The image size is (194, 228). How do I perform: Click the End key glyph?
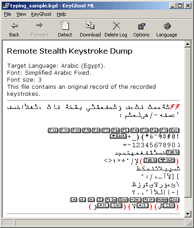tap(123, 199)
